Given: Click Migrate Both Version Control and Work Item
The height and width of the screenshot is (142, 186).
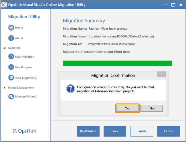Looking at the screenshot, I should point(96,52).
